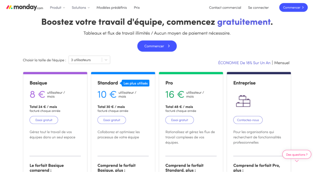Open the team size dropdown arrow
The width and height of the screenshot is (313, 172).
pyautogui.click(x=106, y=60)
